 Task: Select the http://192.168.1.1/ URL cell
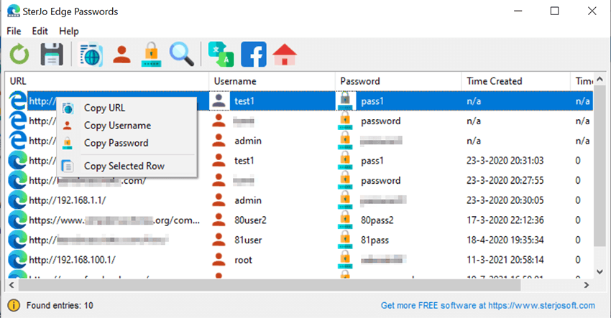click(x=68, y=200)
